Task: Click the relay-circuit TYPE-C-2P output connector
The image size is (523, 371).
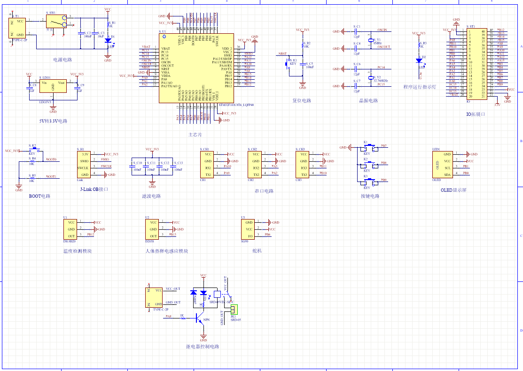Action: 154,297
